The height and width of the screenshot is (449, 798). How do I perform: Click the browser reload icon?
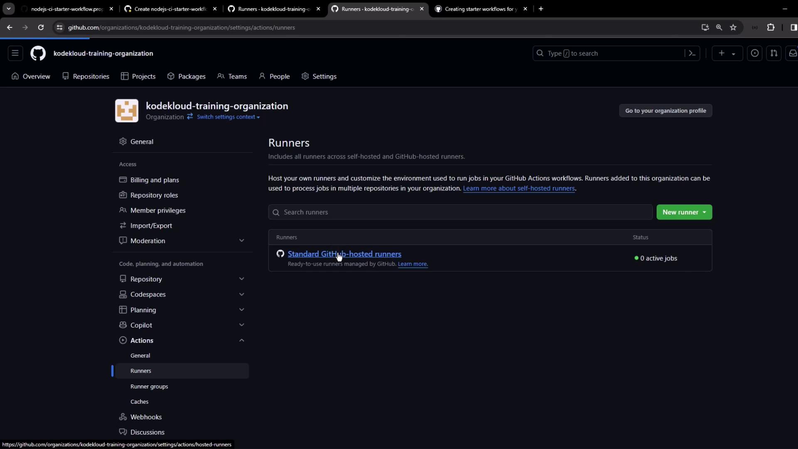pyautogui.click(x=41, y=27)
